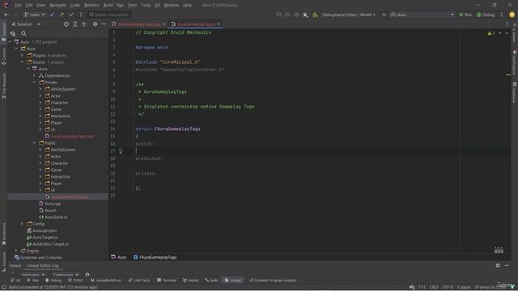Collapse the Aura solution root node
The height and width of the screenshot is (291, 518).
click(x=10, y=42)
